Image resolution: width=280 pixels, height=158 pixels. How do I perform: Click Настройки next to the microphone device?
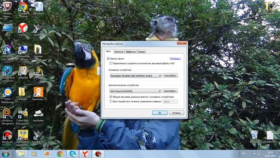tap(170, 75)
